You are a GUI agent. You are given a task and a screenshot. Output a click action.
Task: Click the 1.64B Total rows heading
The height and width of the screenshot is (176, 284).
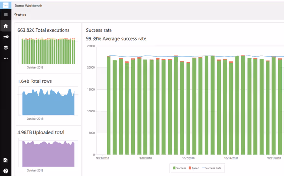point(34,81)
